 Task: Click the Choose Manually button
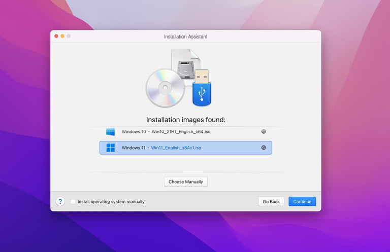[x=186, y=182]
